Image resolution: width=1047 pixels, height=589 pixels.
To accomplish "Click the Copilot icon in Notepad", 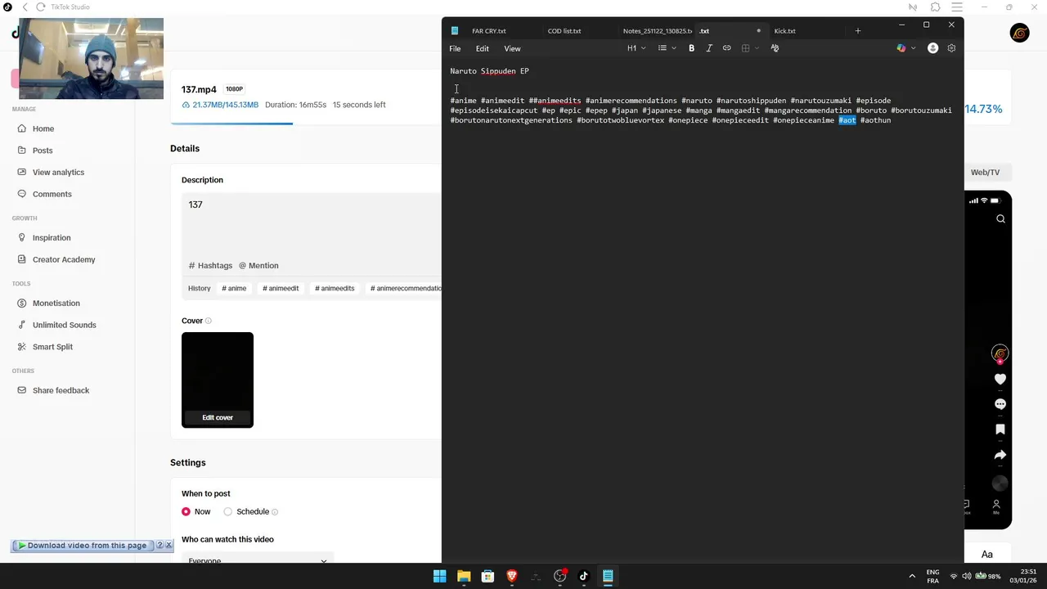I will [x=901, y=48].
